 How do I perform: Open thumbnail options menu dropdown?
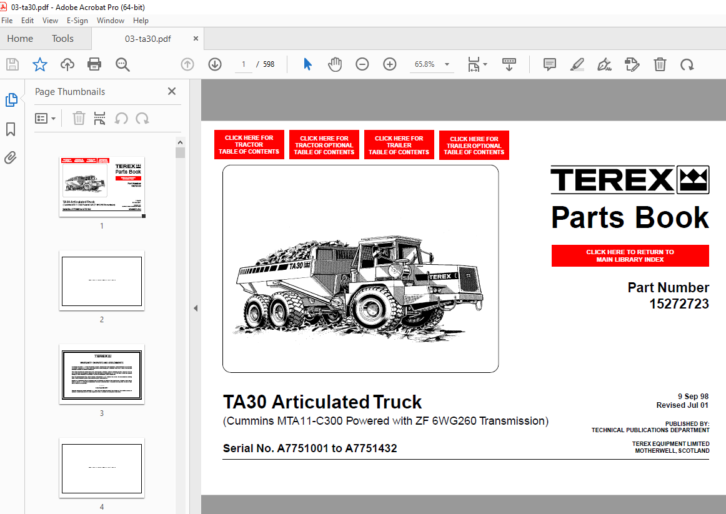[x=46, y=119]
